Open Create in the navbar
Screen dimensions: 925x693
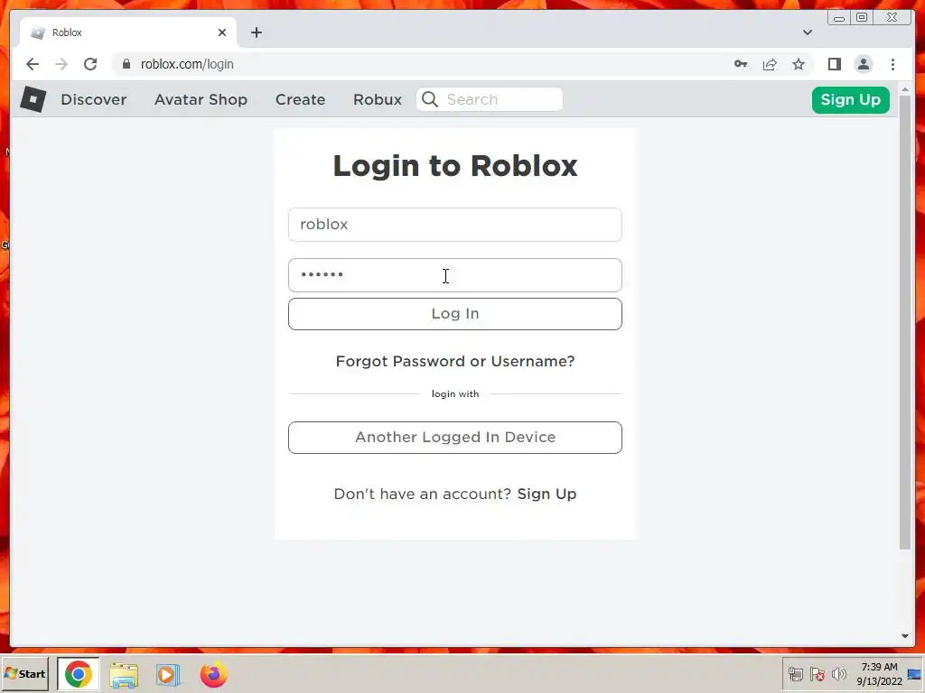coord(300,99)
